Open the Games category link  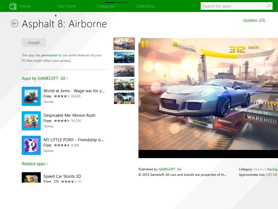pyautogui.click(x=258, y=169)
